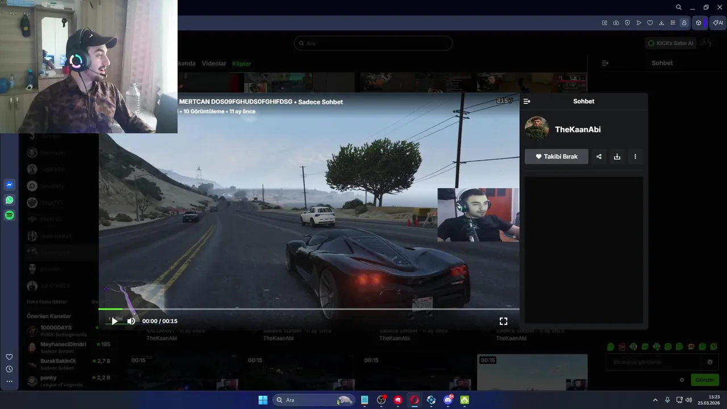Switch to the Videolar tab
The image size is (727, 409).
coord(214,64)
